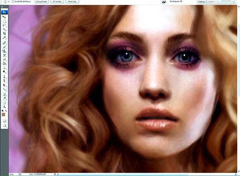
Task: Toggle the screen mode button
Action: 4,126
